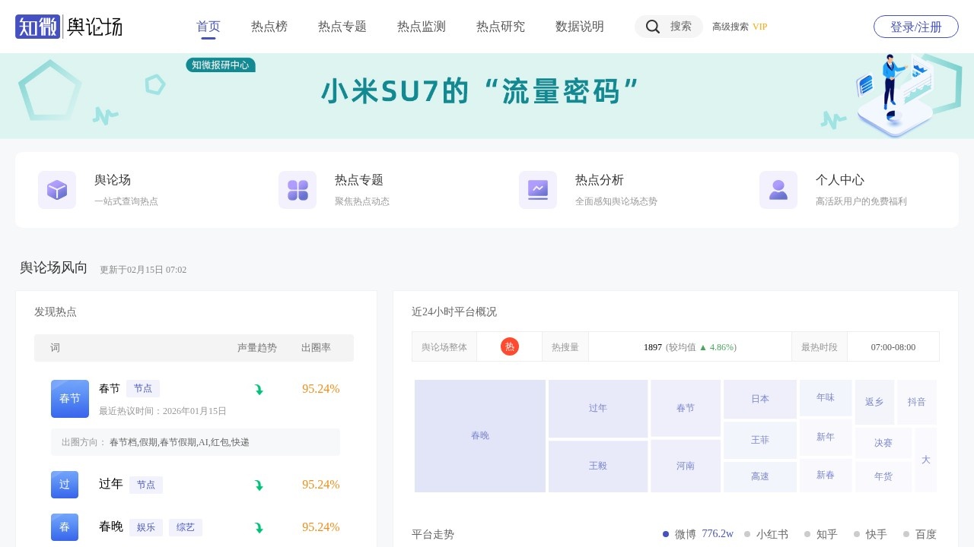The image size is (974, 547).
Task: Open the 热点分析 chart icon
Action: [x=538, y=190]
